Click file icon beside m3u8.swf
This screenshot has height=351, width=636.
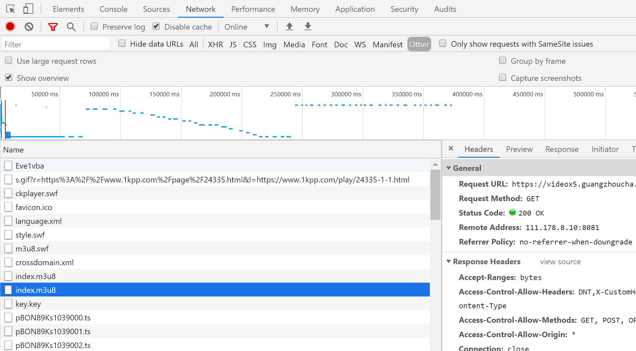[x=8, y=248]
